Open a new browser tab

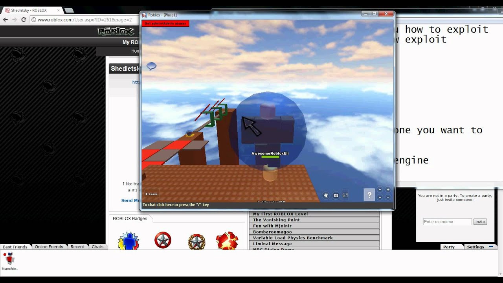click(x=69, y=10)
